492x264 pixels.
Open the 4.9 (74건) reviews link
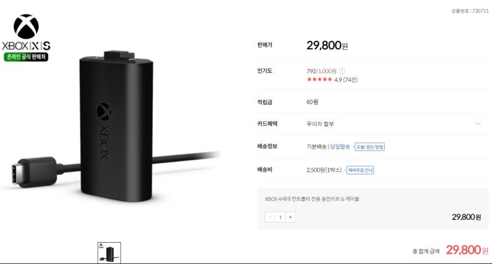point(346,80)
